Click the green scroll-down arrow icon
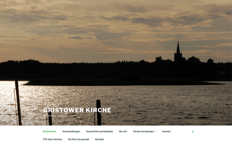Image resolution: width=232 pixels, height=145 pixels. click(193, 131)
